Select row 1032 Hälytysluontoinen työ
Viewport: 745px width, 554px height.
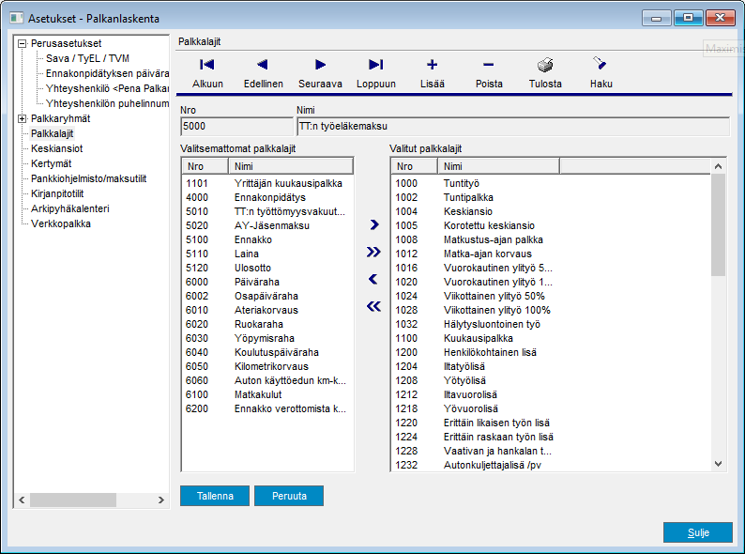pos(551,324)
